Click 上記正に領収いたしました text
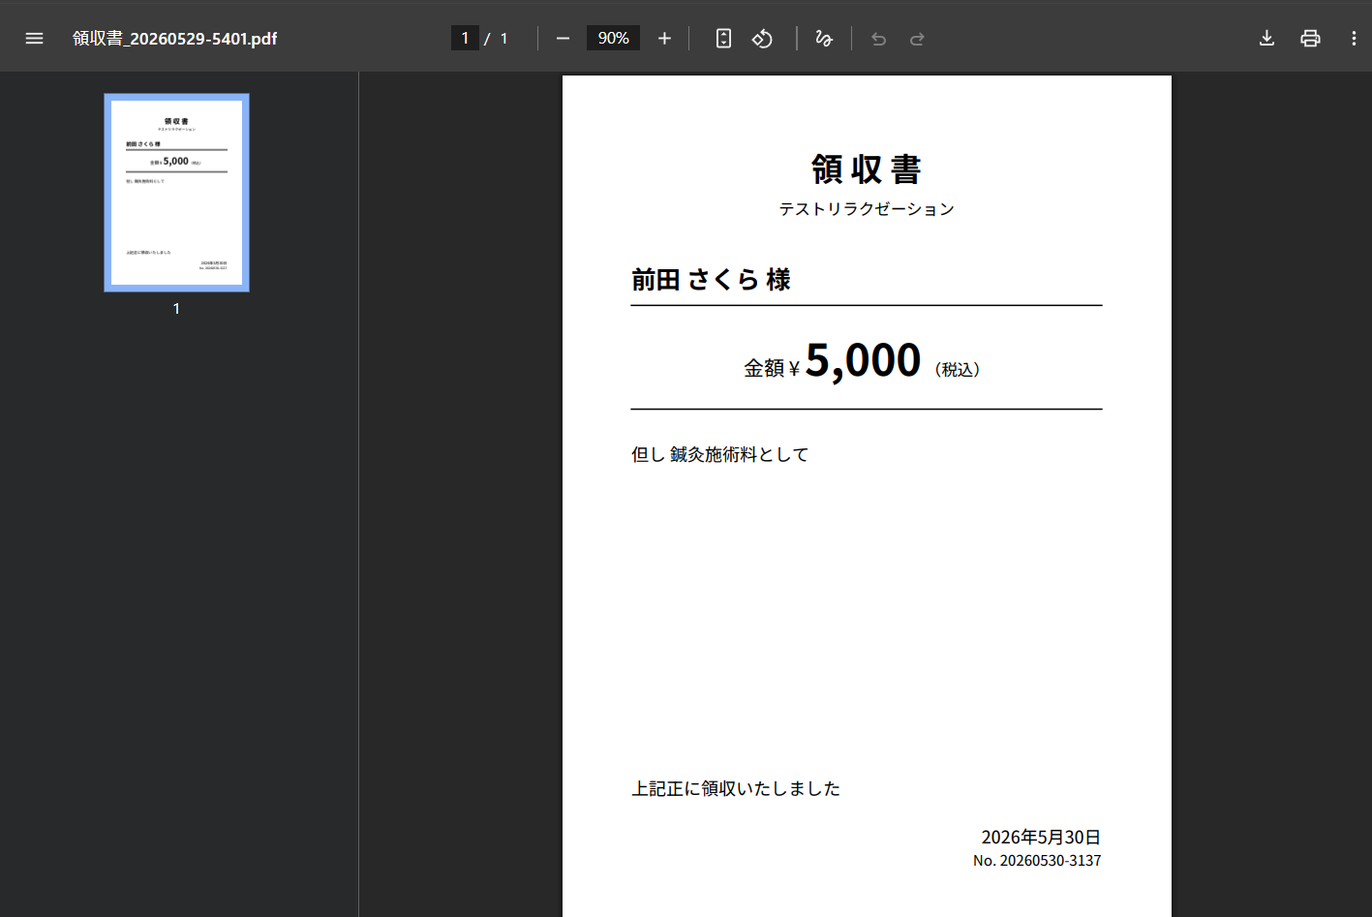 (x=736, y=788)
